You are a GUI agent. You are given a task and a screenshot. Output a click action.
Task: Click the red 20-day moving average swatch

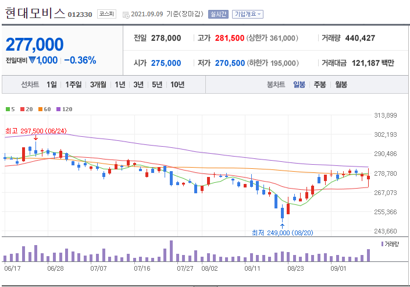pos(23,109)
